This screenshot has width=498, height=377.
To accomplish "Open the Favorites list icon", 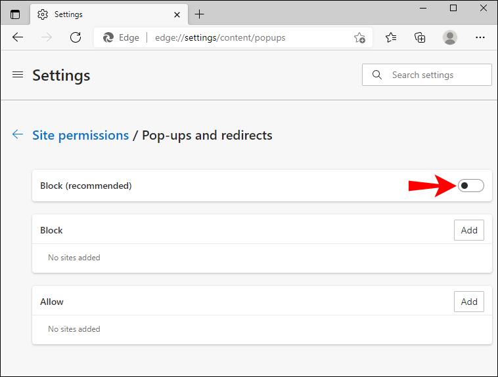I will coord(391,37).
